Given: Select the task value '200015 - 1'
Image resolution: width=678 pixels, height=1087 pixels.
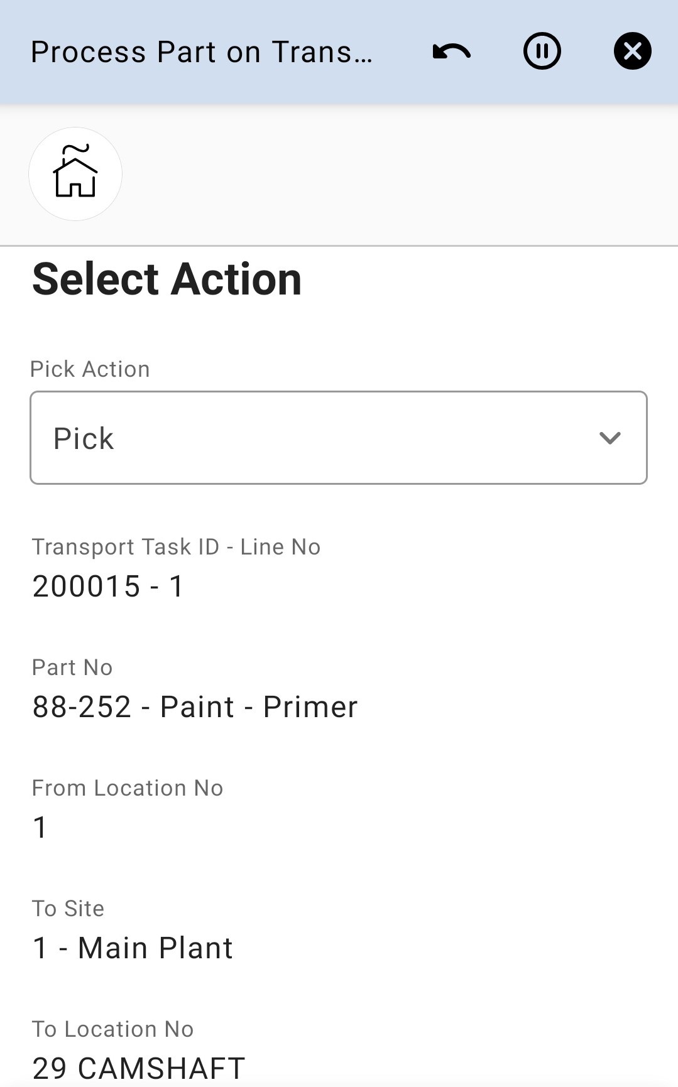Looking at the screenshot, I should coord(108,587).
